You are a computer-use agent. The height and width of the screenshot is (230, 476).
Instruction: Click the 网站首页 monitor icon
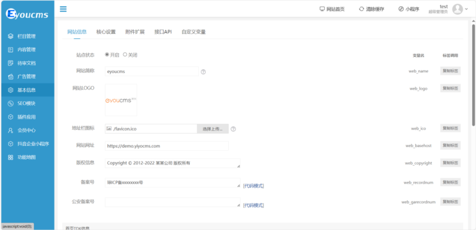pos(322,9)
